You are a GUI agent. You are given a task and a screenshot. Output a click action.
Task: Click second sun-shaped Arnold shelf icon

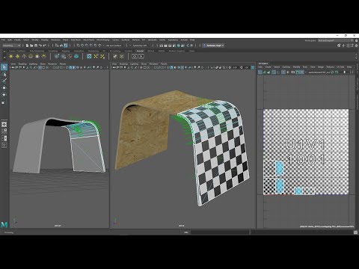[x=17, y=57]
